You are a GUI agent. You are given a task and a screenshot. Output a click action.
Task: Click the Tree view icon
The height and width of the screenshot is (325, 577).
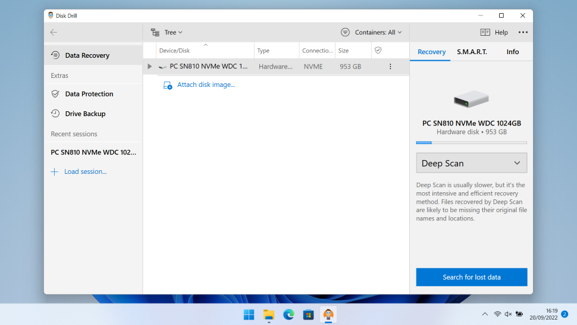pyautogui.click(x=155, y=32)
